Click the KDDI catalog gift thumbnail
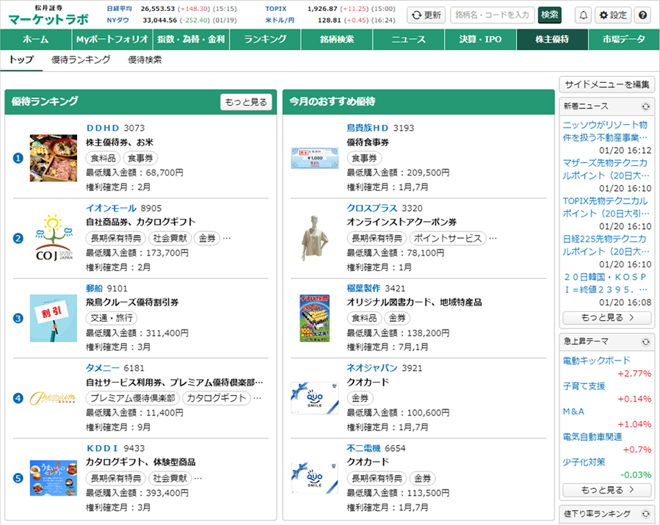The height and width of the screenshot is (525, 660). [x=54, y=478]
